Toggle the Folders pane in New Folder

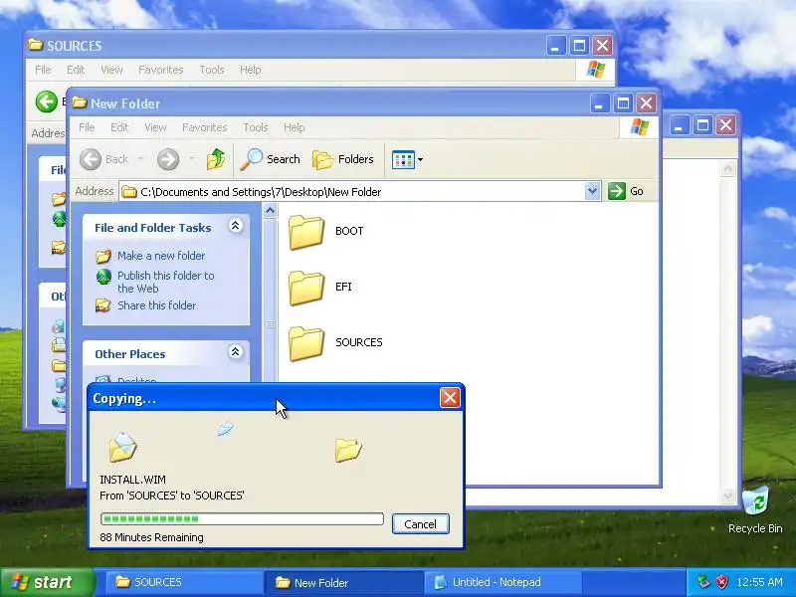343,159
